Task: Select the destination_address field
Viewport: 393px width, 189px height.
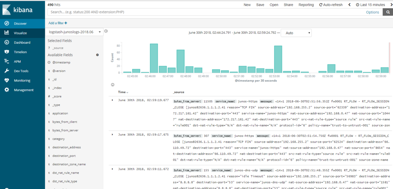Action: point(66,148)
